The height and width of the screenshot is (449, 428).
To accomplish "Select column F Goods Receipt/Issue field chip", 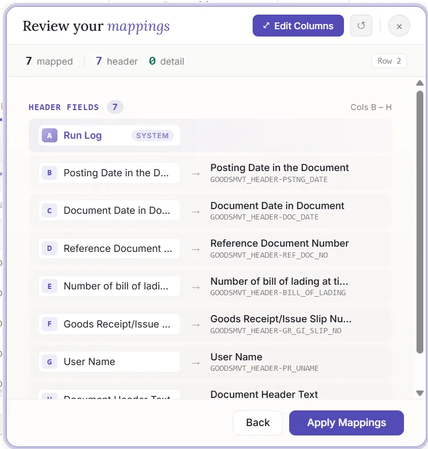I will pos(109,324).
